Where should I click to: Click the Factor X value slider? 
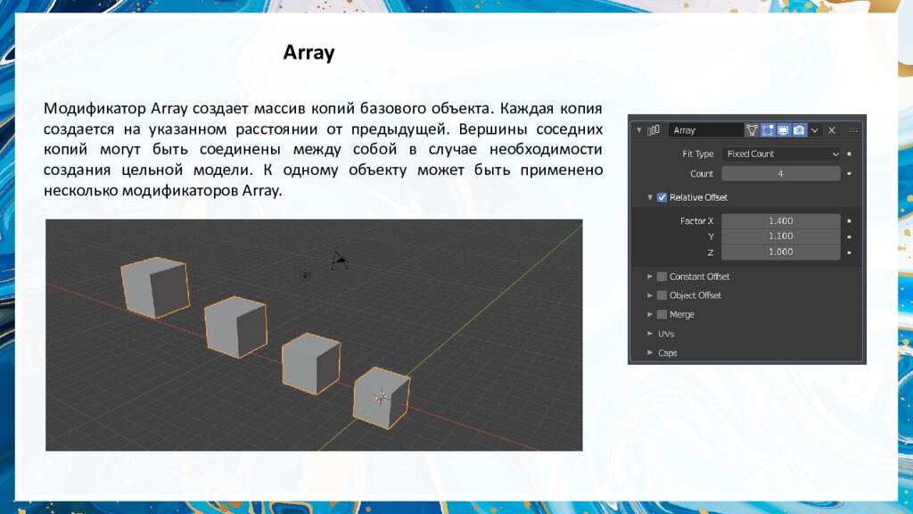780,220
